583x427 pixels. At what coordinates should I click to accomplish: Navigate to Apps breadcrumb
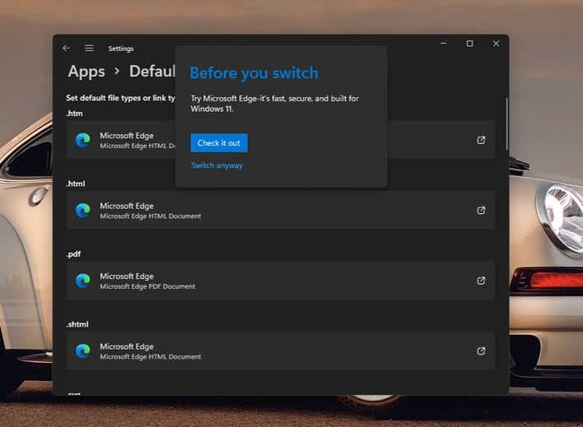click(86, 72)
